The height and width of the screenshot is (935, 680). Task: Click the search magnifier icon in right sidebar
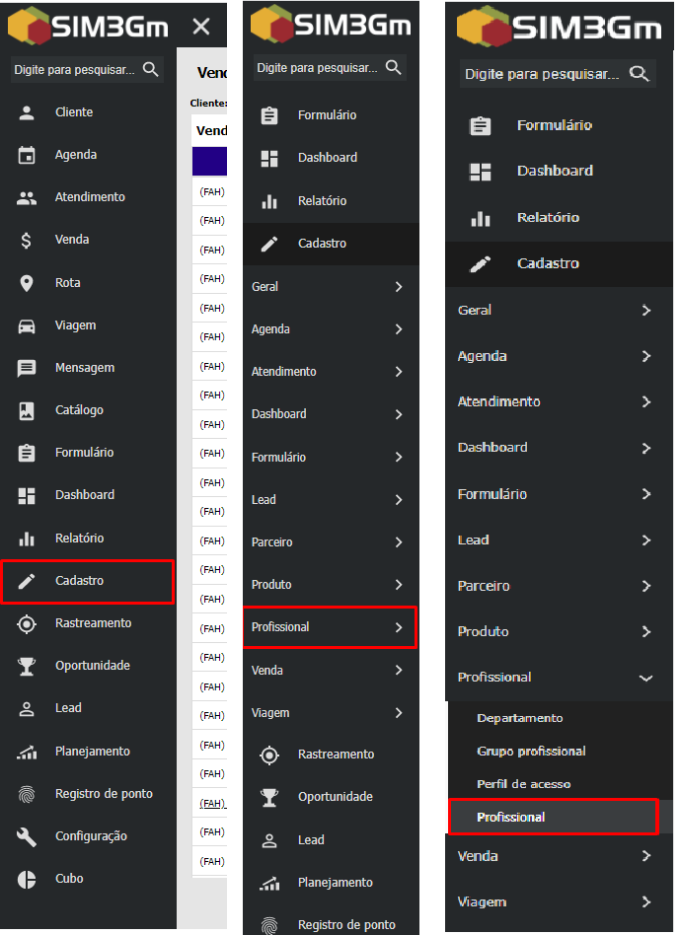639,74
